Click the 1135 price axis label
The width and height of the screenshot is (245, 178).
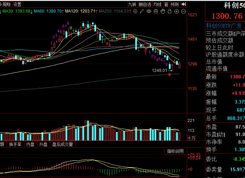point(192,89)
